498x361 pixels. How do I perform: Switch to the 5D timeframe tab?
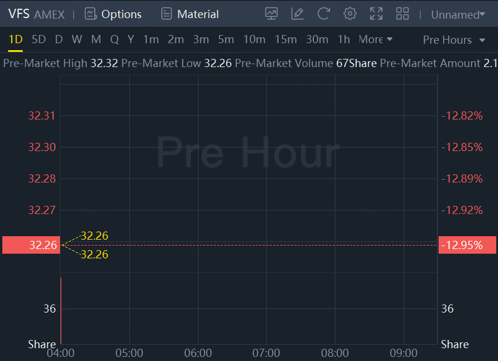pyautogui.click(x=38, y=40)
